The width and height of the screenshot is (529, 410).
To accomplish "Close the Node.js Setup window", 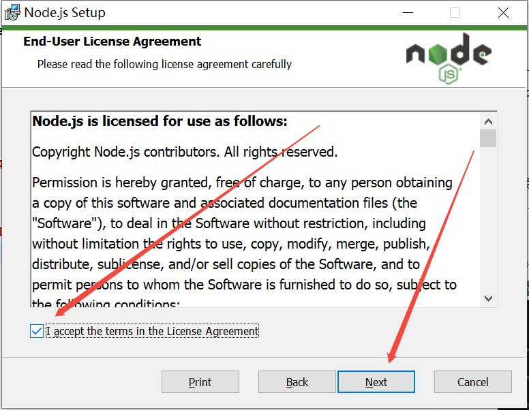I will (503, 12).
